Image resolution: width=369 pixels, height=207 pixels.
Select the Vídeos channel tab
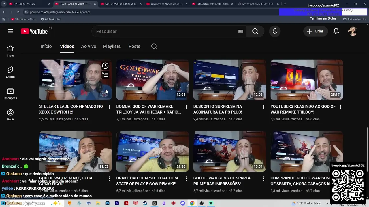pos(67,46)
